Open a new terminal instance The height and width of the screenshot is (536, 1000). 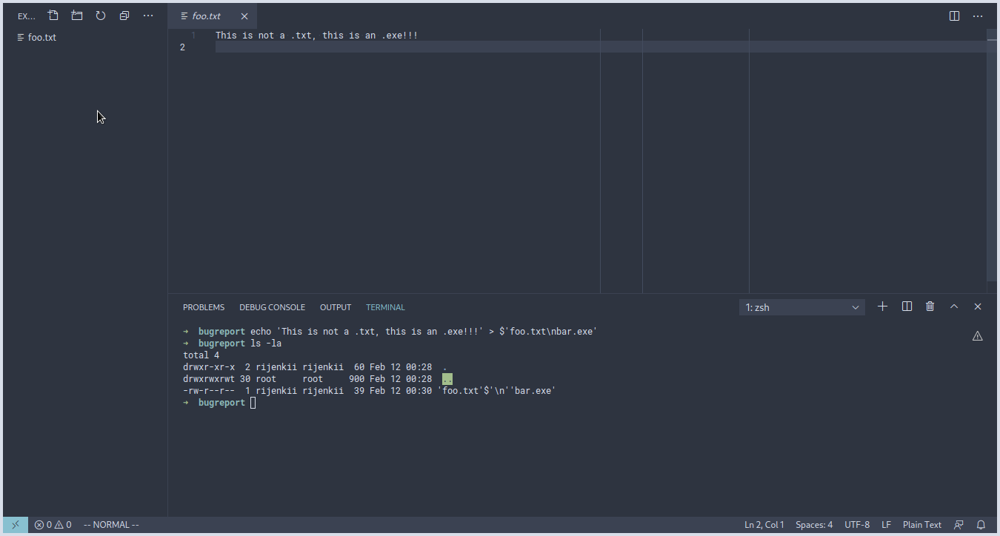click(882, 306)
